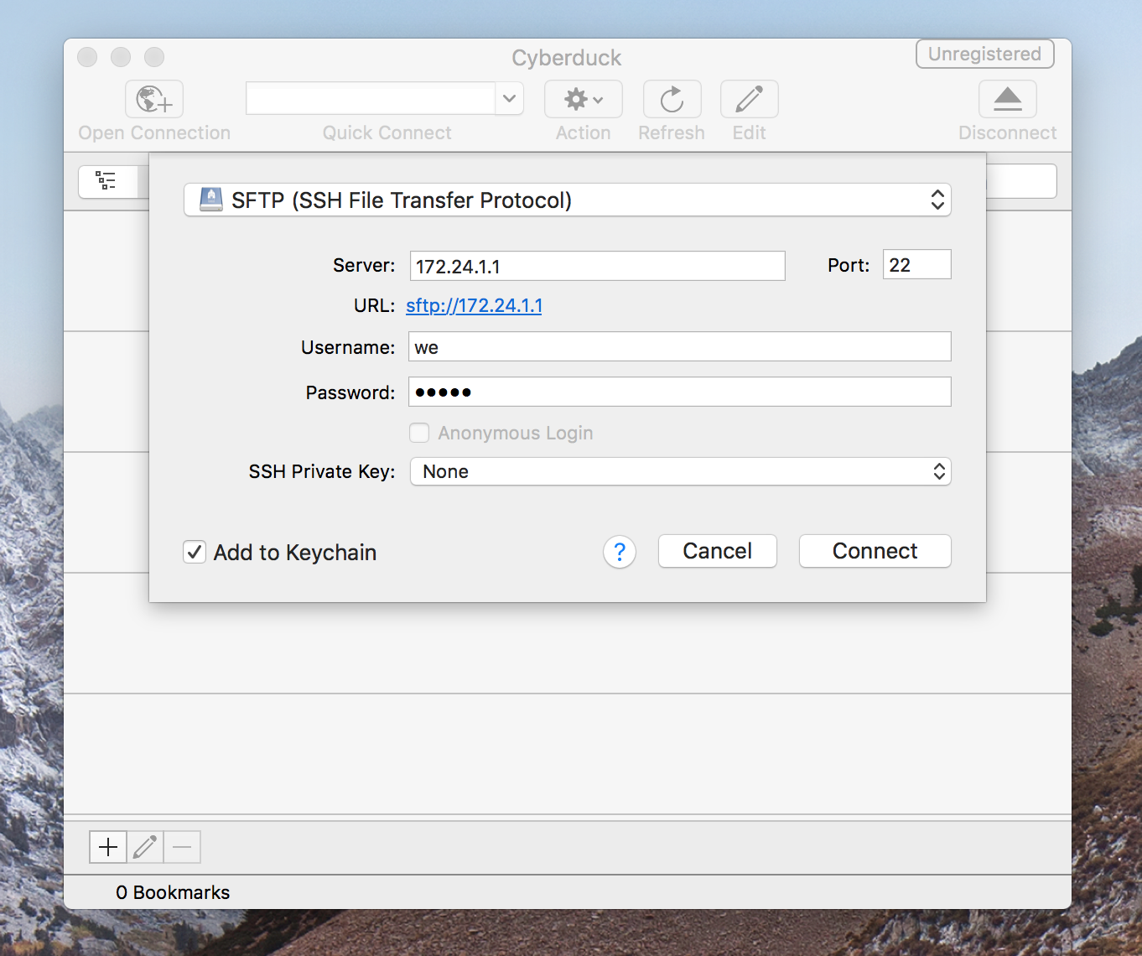Click into the Port field

[916, 264]
